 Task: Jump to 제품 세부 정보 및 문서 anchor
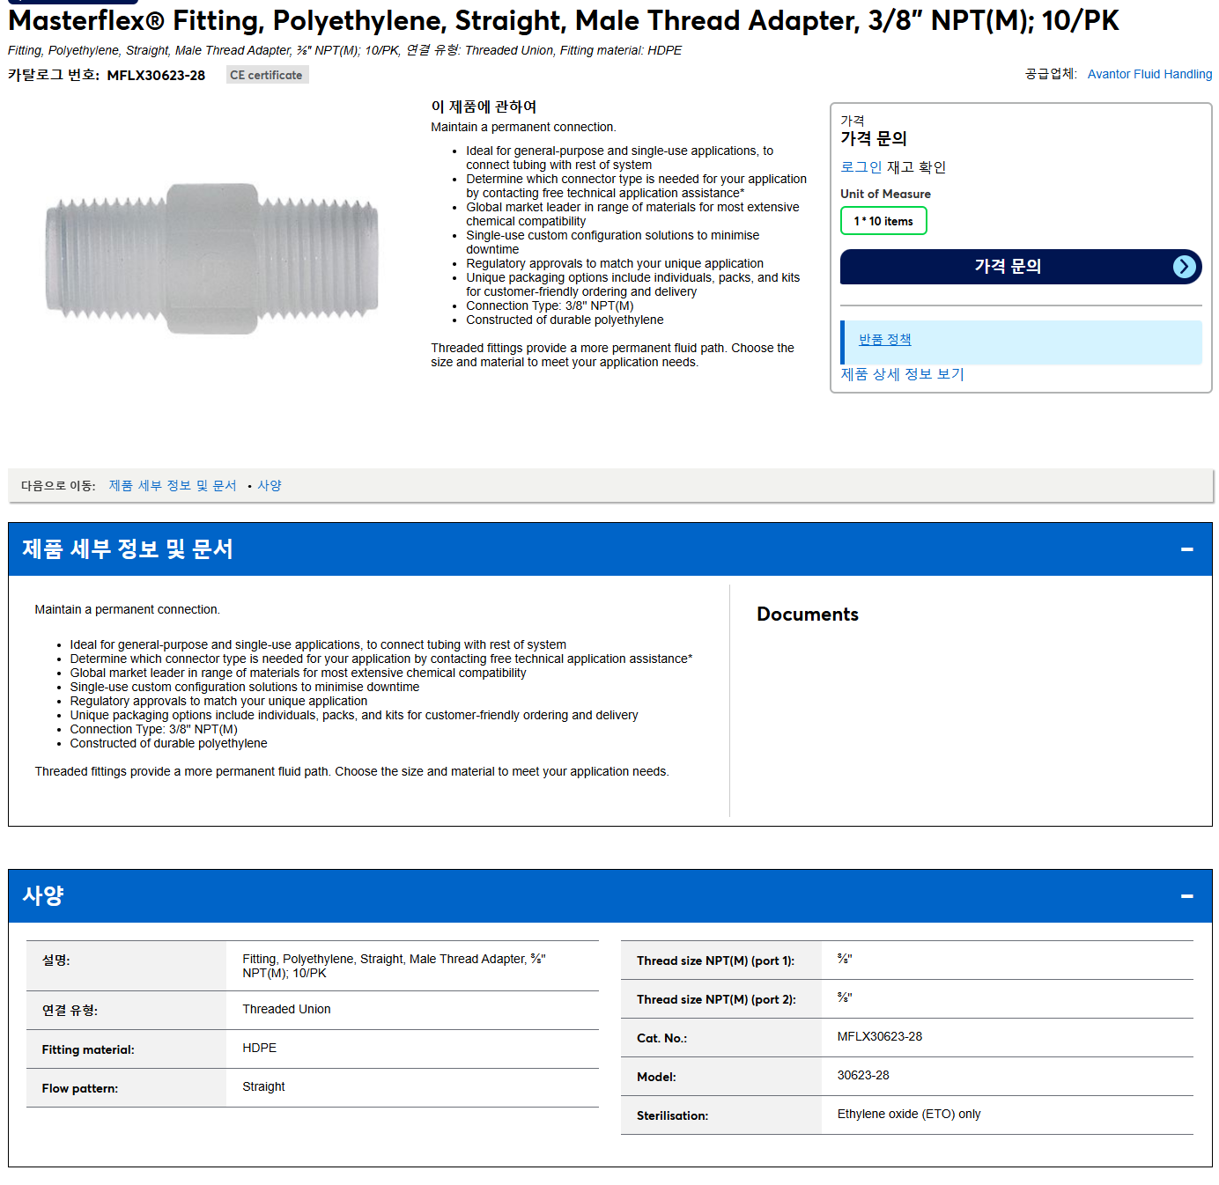tap(173, 486)
